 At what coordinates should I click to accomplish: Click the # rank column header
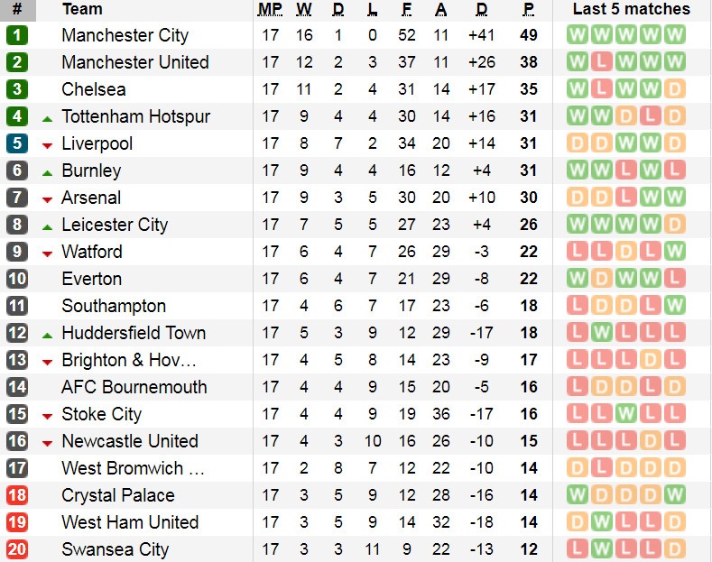tap(17, 10)
